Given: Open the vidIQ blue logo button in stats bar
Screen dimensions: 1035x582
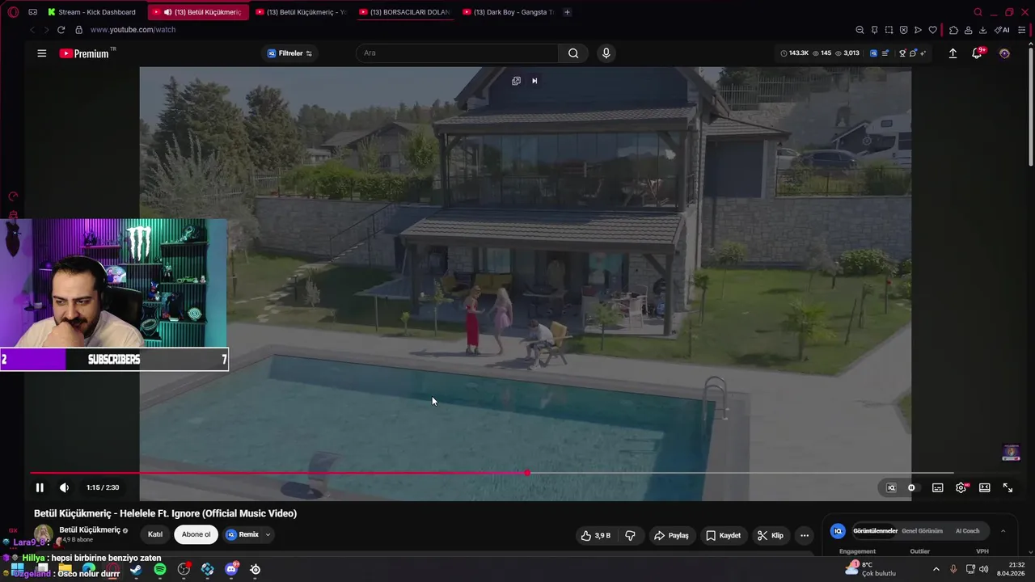Looking at the screenshot, I should point(873,53).
